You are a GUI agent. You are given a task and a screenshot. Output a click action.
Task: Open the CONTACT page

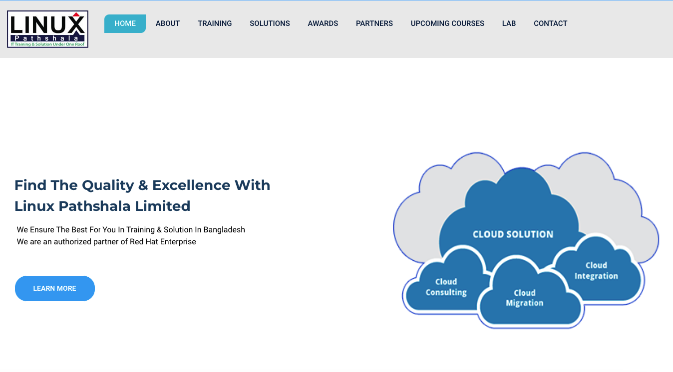click(550, 23)
